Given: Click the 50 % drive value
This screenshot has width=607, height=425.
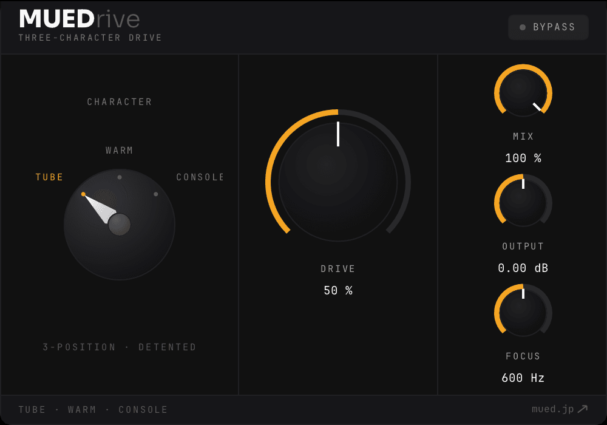Looking at the screenshot, I should pos(338,290).
